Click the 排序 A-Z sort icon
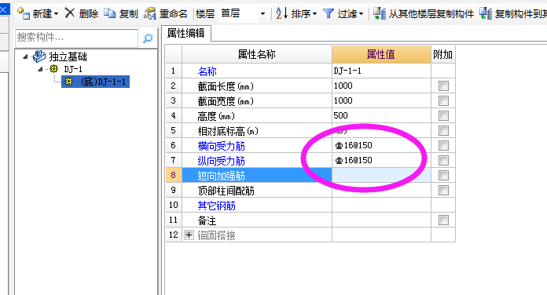547x295 pixels. pos(281,13)
